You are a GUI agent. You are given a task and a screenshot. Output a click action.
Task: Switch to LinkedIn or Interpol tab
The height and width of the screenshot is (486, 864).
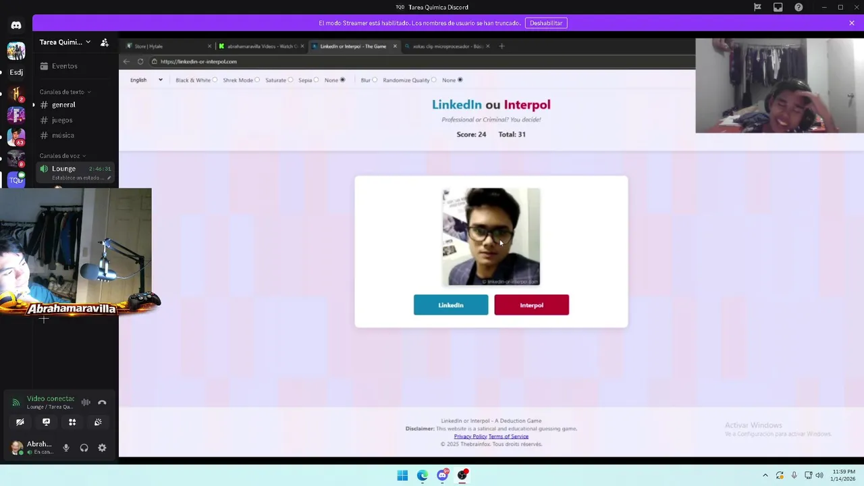coord(354,46)
